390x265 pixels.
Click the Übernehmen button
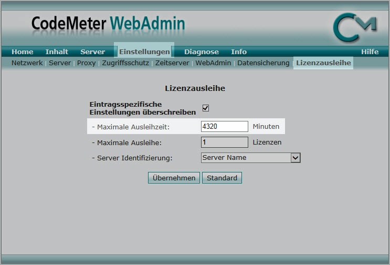[174, 178]
